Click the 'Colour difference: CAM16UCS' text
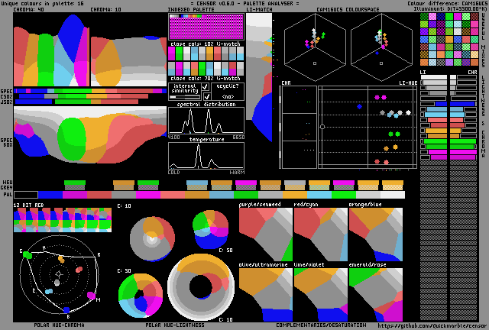Screen dimensions: 489x330 448,3
